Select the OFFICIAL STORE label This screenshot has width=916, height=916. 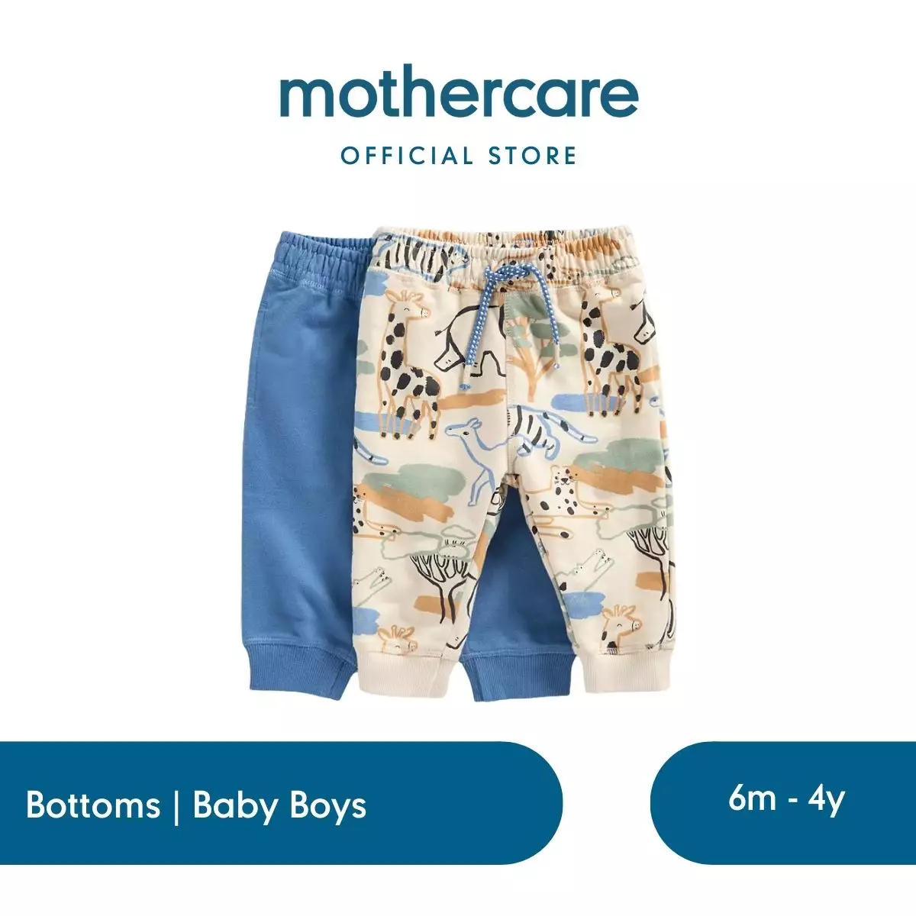[459, 156]
